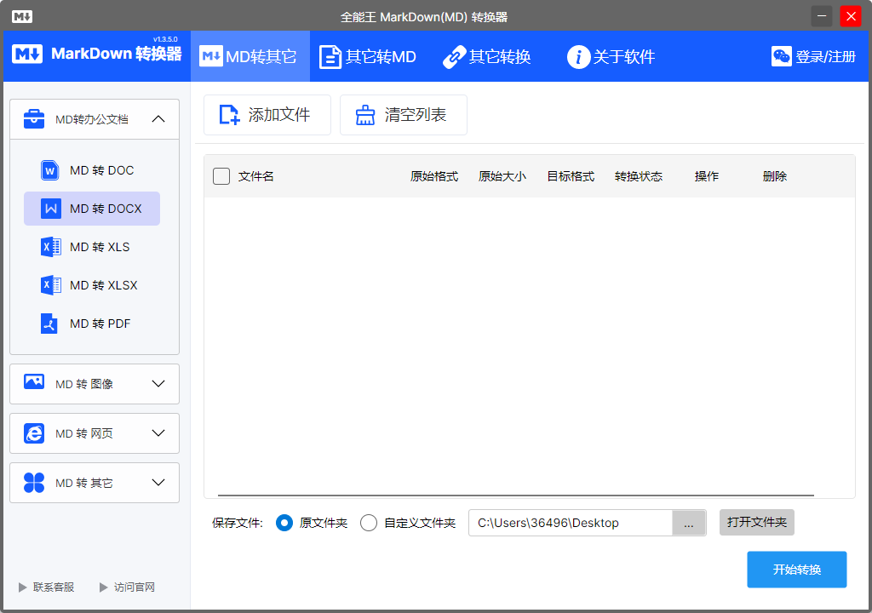
Task: Close the MarkDown converter window
Action: [x=851, y=17]
